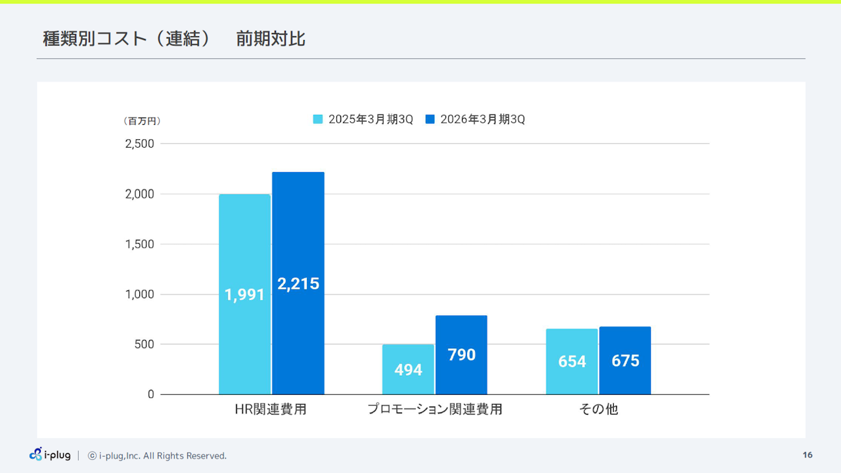The height and width of the screenshot is (473, 841).
Task: Click the light blue 2025年3月期3Q legend swatch
Action: point(318,120)
